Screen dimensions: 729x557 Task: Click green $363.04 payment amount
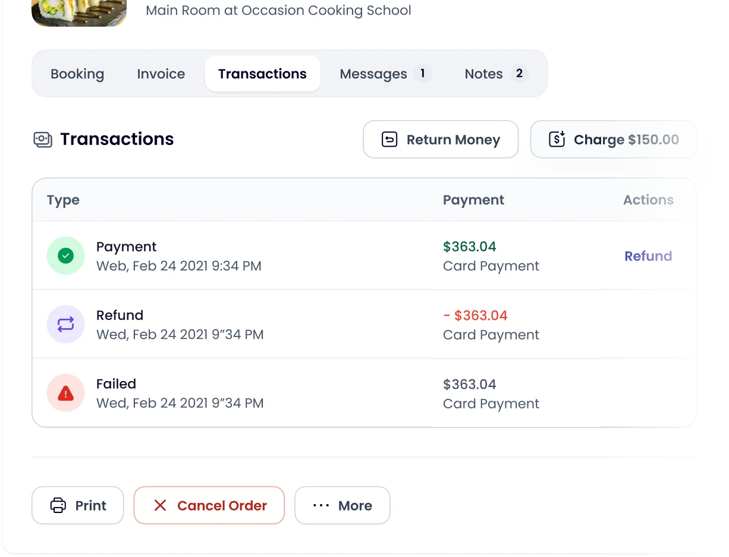[470, 247]
